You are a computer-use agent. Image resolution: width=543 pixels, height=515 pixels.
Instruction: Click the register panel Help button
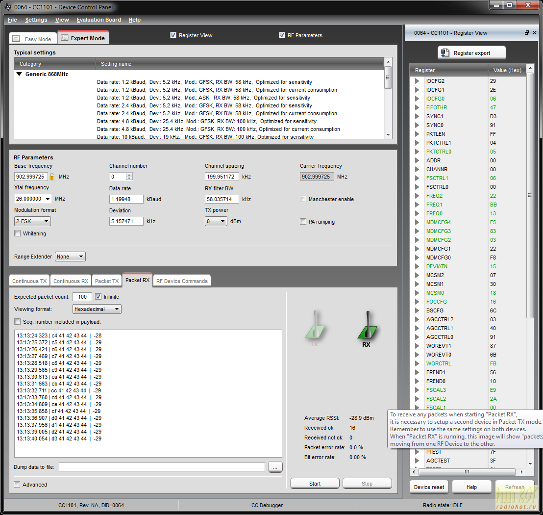[x=471, y=487]
